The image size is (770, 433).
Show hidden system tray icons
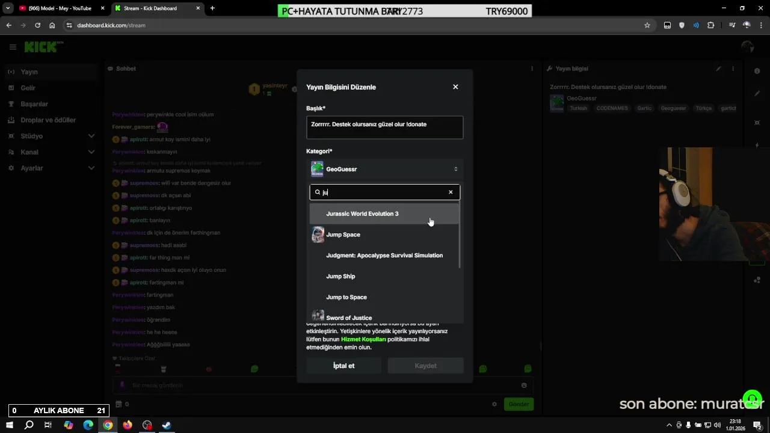[669, 425]
